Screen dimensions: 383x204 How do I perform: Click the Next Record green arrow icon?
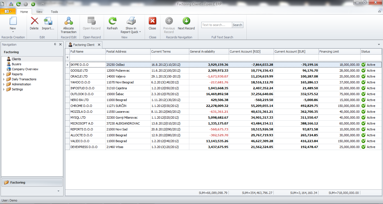click(186, 21)
